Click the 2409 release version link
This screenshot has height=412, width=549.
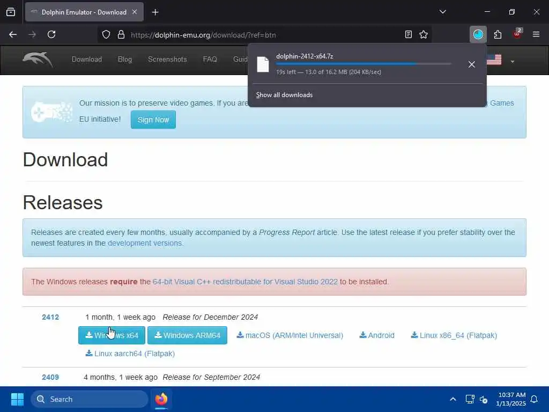(x=50, y=377)
